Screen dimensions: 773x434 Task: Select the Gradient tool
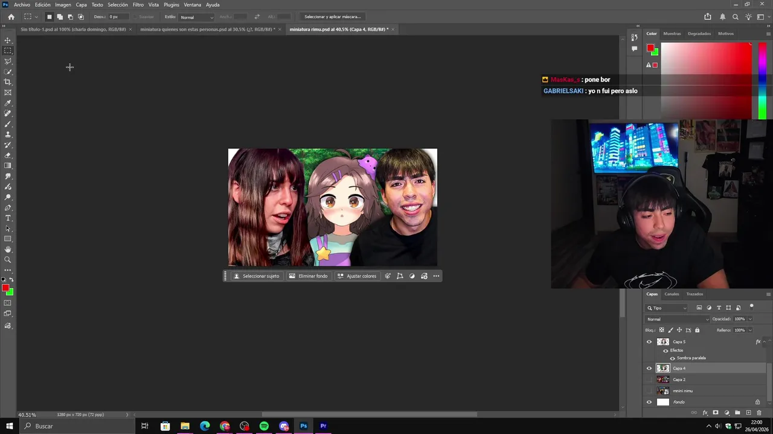pyautogui.click(x=8, y=166)
